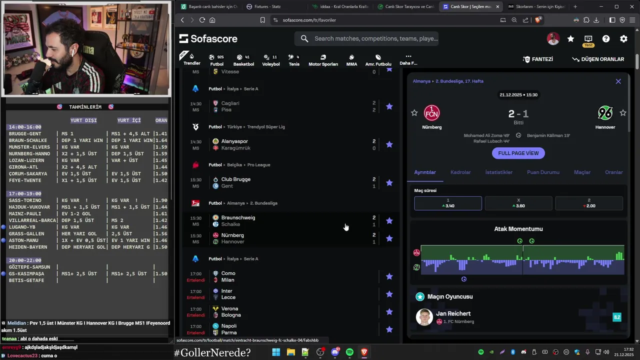The width and height of the screenshot is (640, 360).
Task: Unfavorite Alanyaspor vs Karagümrük match star
Action: (389, 144)
